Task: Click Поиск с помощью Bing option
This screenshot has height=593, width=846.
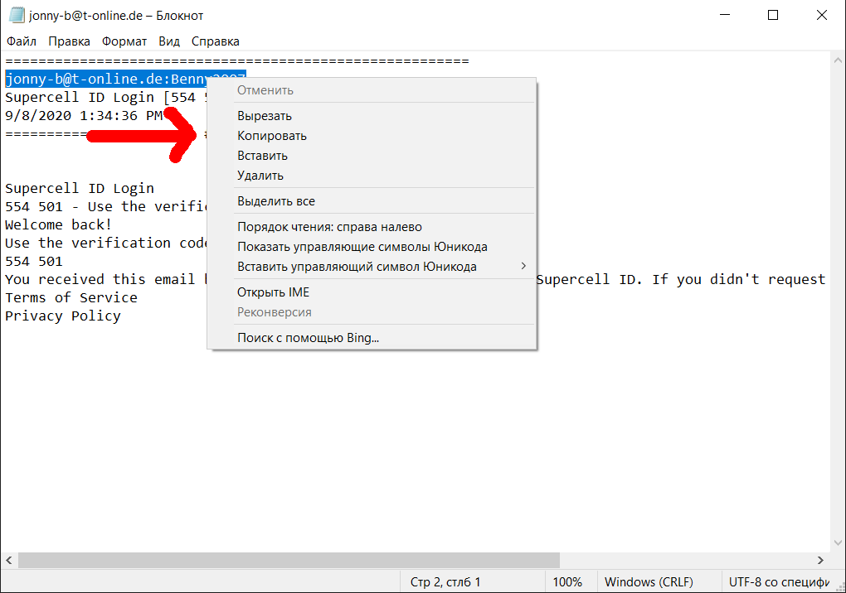Action: (308, 338)
